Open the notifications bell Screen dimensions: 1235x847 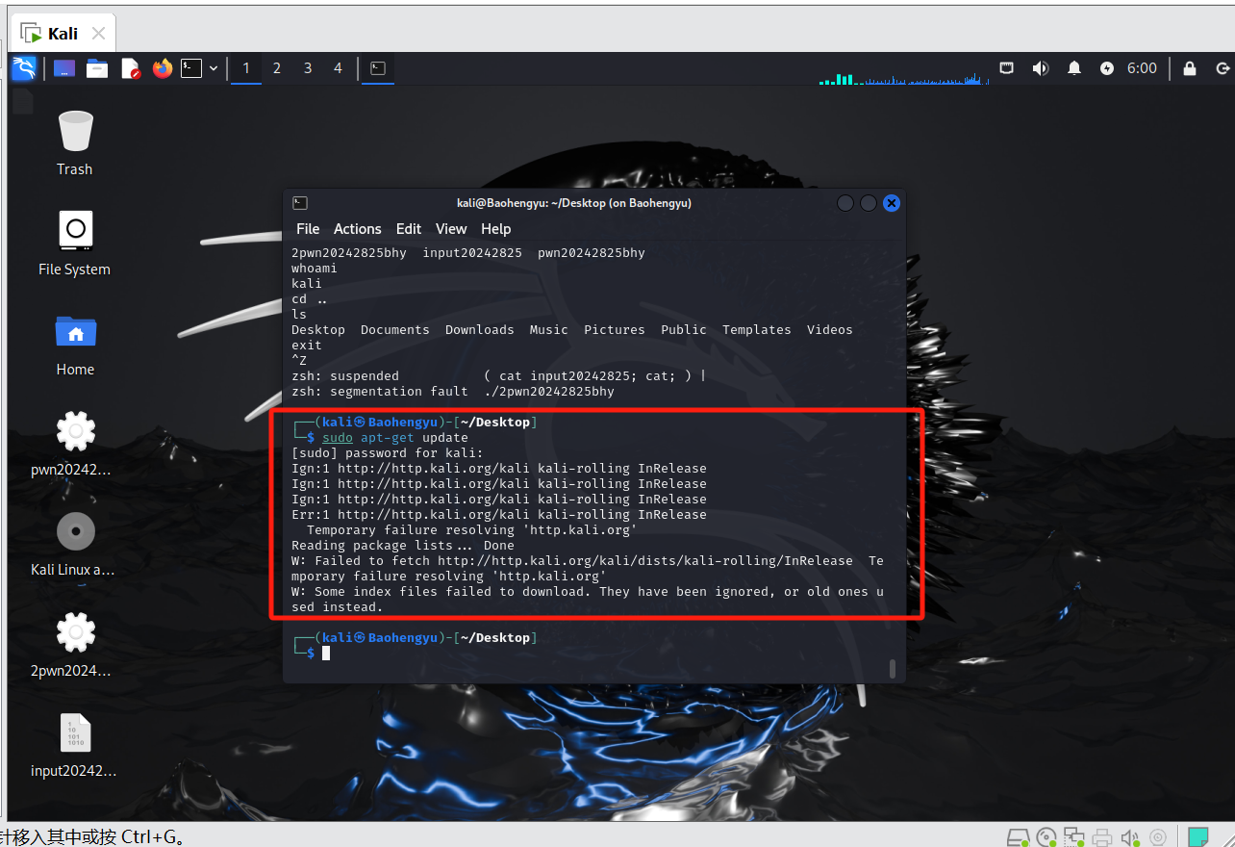(1074, 68)
